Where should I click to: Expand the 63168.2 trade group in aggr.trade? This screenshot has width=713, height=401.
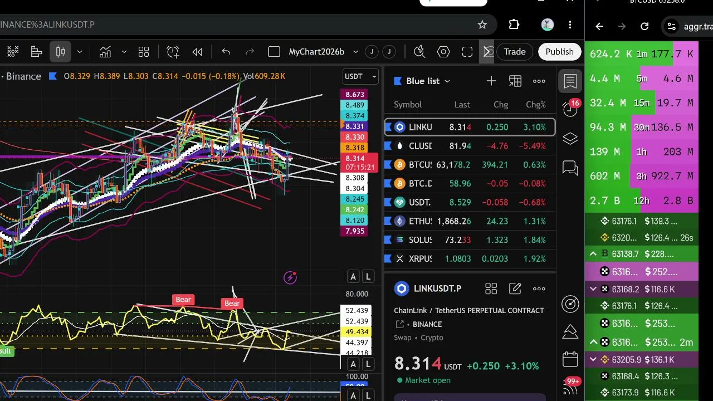(593, 289)
